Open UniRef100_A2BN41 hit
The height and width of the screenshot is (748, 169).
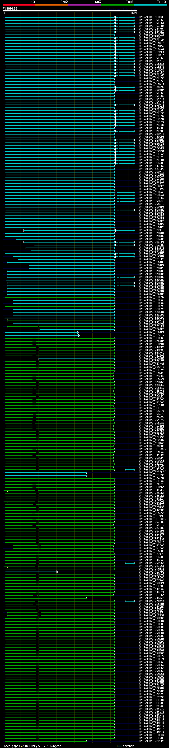coord(152,391)
